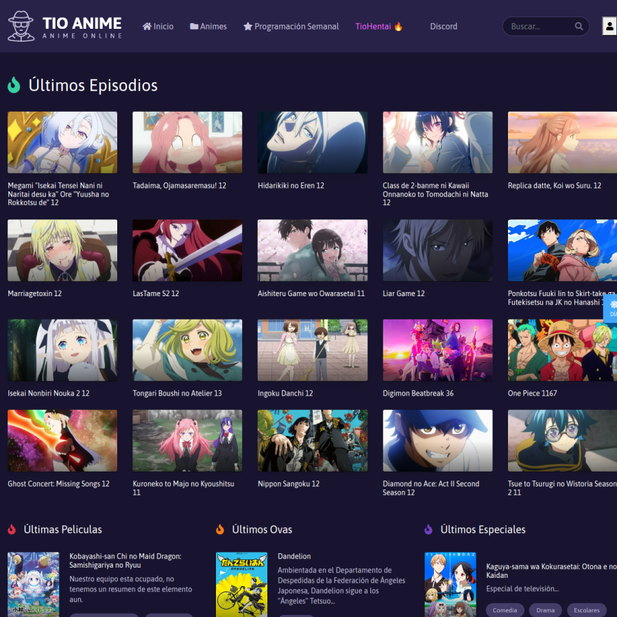
Task: Click the Últimos Especiales heading
Action: click(x=483, y=530)
